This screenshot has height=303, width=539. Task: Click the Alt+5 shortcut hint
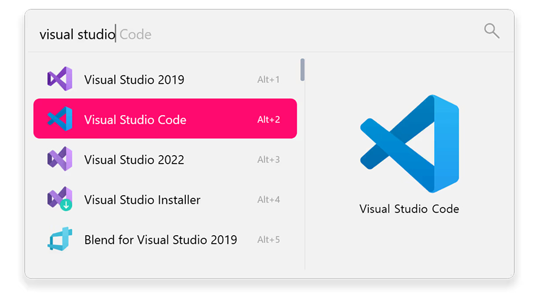(268, 240)
